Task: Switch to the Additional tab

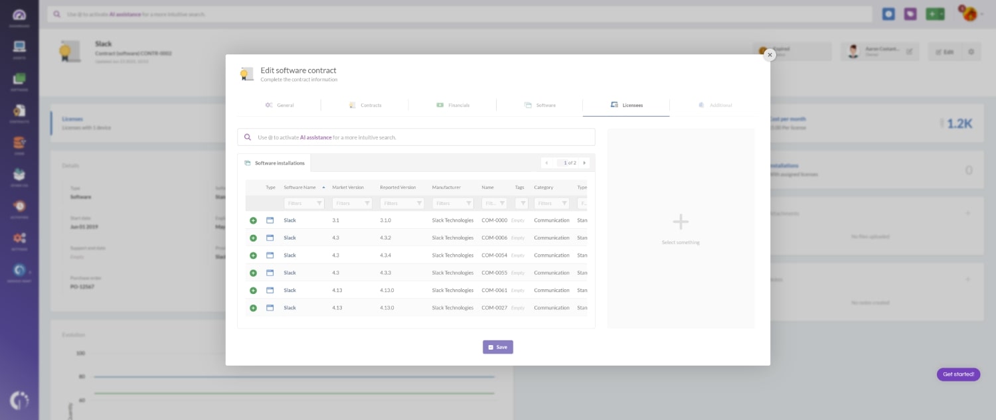Action: tap(714, 105)
